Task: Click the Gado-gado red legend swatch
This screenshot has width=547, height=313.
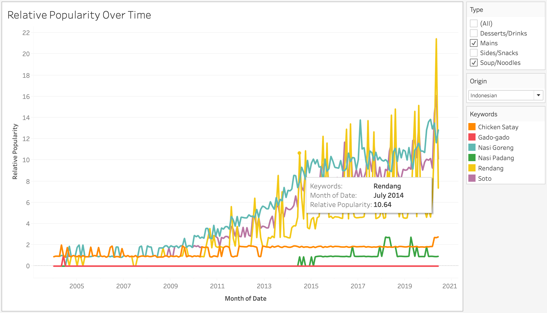Action: (x=472, y=137)
